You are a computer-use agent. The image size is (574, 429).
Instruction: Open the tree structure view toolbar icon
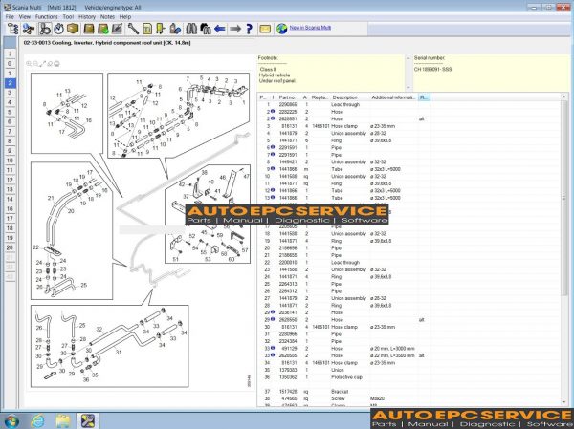pyautogui.click(x=12, y=29)
